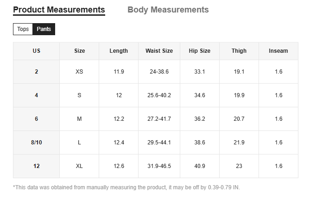The height and width of the screenshot is (199, 310).
Task: Select the US size 12 row label
Action: pos(36,166)
